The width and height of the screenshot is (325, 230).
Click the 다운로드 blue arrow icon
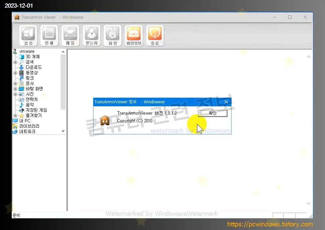click(x=21, y=67)
